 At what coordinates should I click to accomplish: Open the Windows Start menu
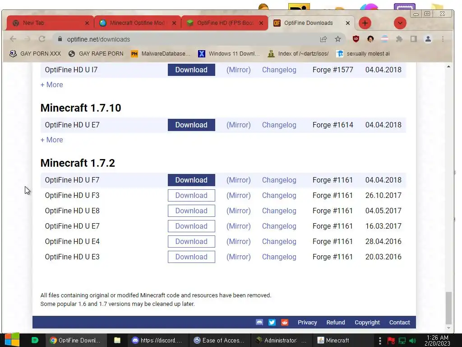(12, 340)
